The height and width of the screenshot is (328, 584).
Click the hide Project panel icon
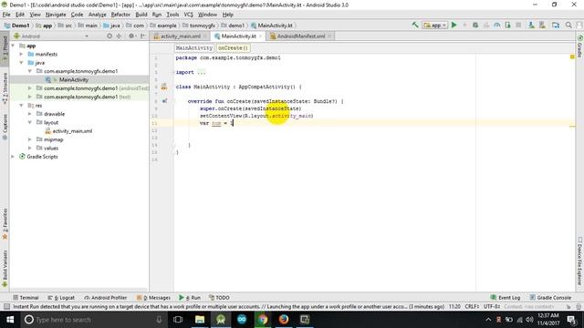143,36
